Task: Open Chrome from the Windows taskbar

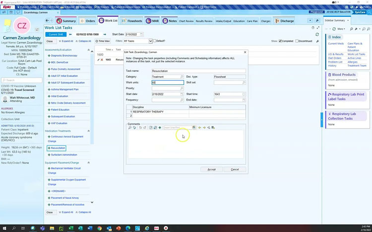Action: point(99,228)
